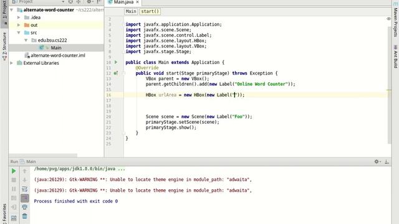The width and height of the screenshot is (399, 224).
Task: Click line number 16 in gutter
Action: tap(108, 95)
